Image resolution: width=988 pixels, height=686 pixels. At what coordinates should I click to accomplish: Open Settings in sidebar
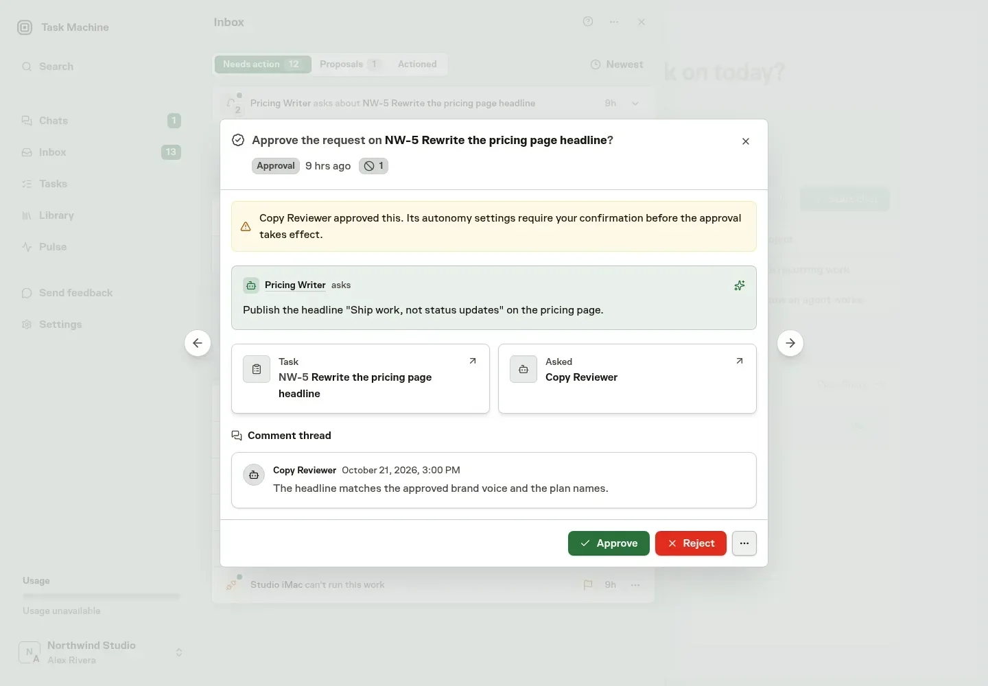pyautogui.click(x=101, y=324)
